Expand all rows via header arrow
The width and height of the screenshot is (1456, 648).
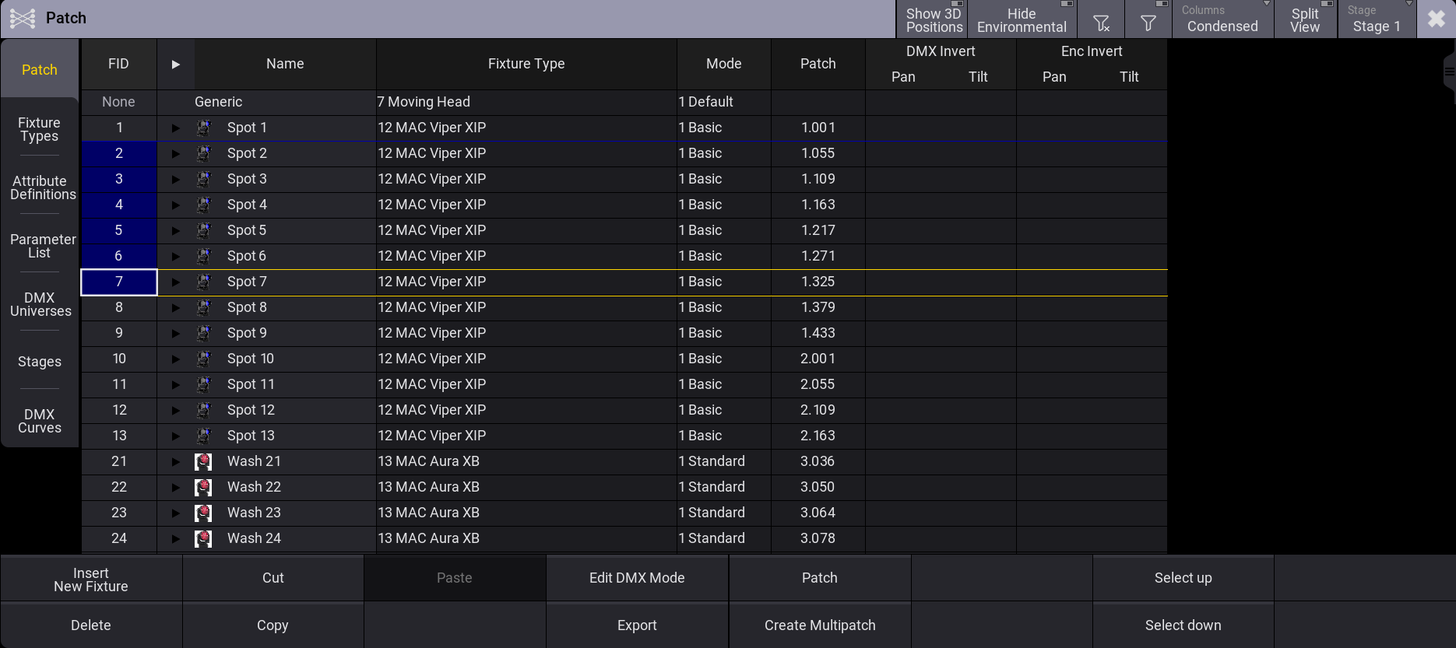click(x=176, y=64)
